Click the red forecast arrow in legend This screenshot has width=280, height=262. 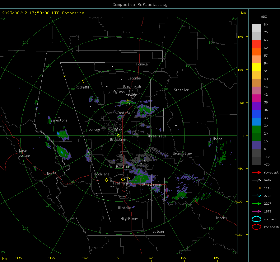pos(256,172)
